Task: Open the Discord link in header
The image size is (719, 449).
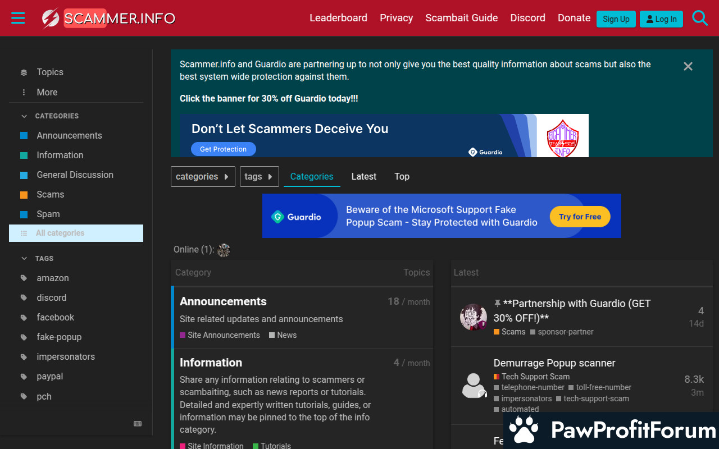Action: pos(527,18)
